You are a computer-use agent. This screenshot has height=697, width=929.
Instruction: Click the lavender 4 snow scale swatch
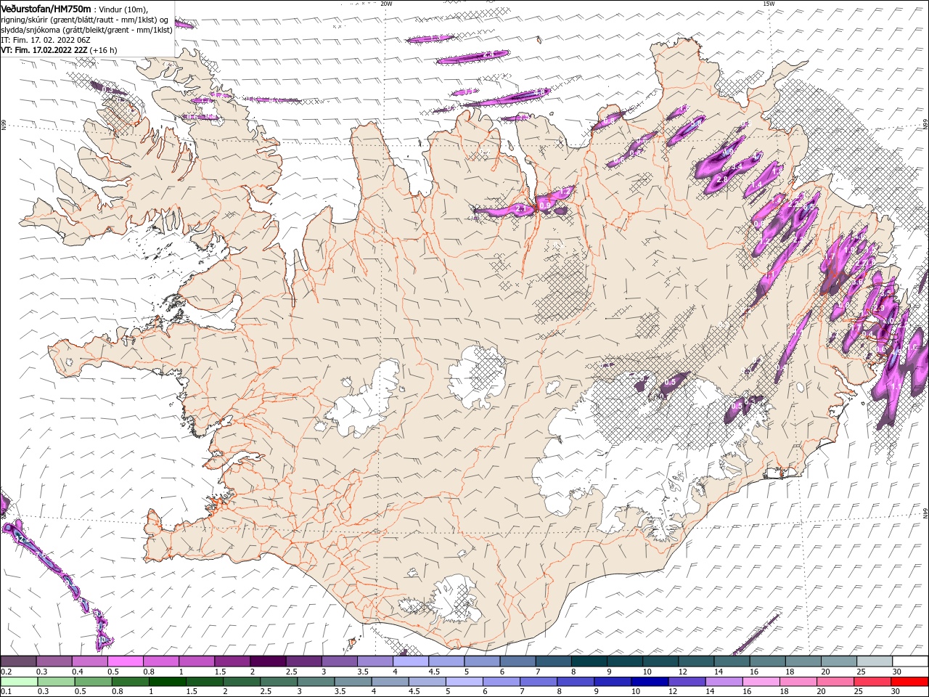click(x=411, y=661)
